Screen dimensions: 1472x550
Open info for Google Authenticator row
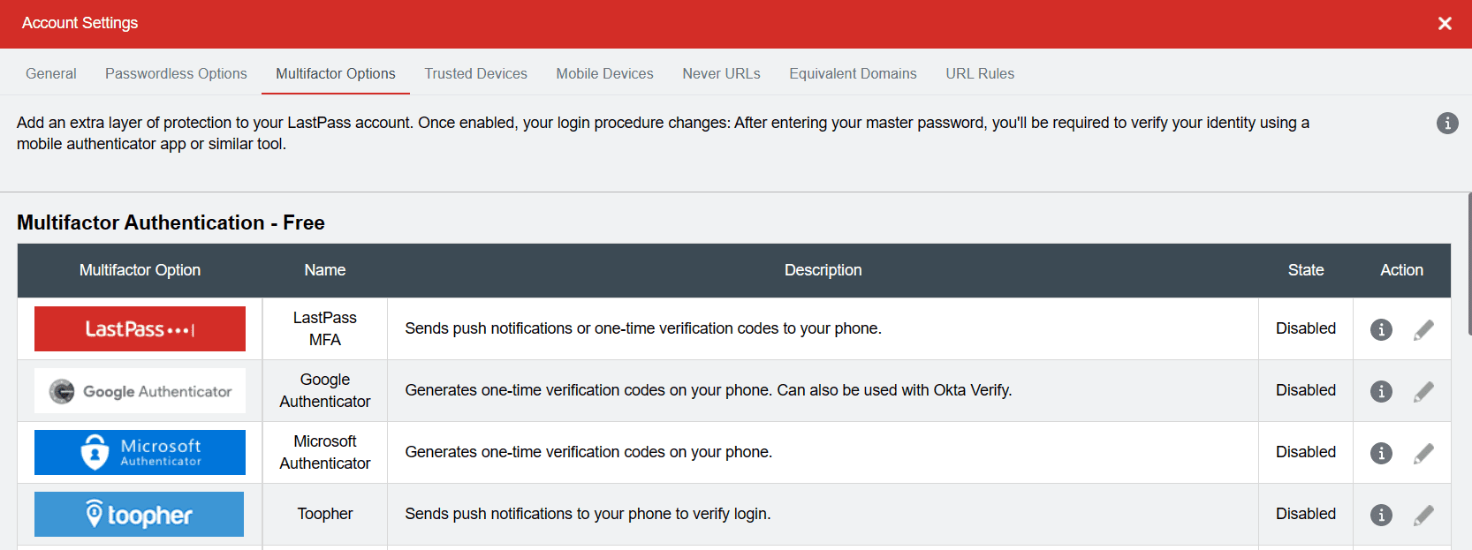(1381, 391)
